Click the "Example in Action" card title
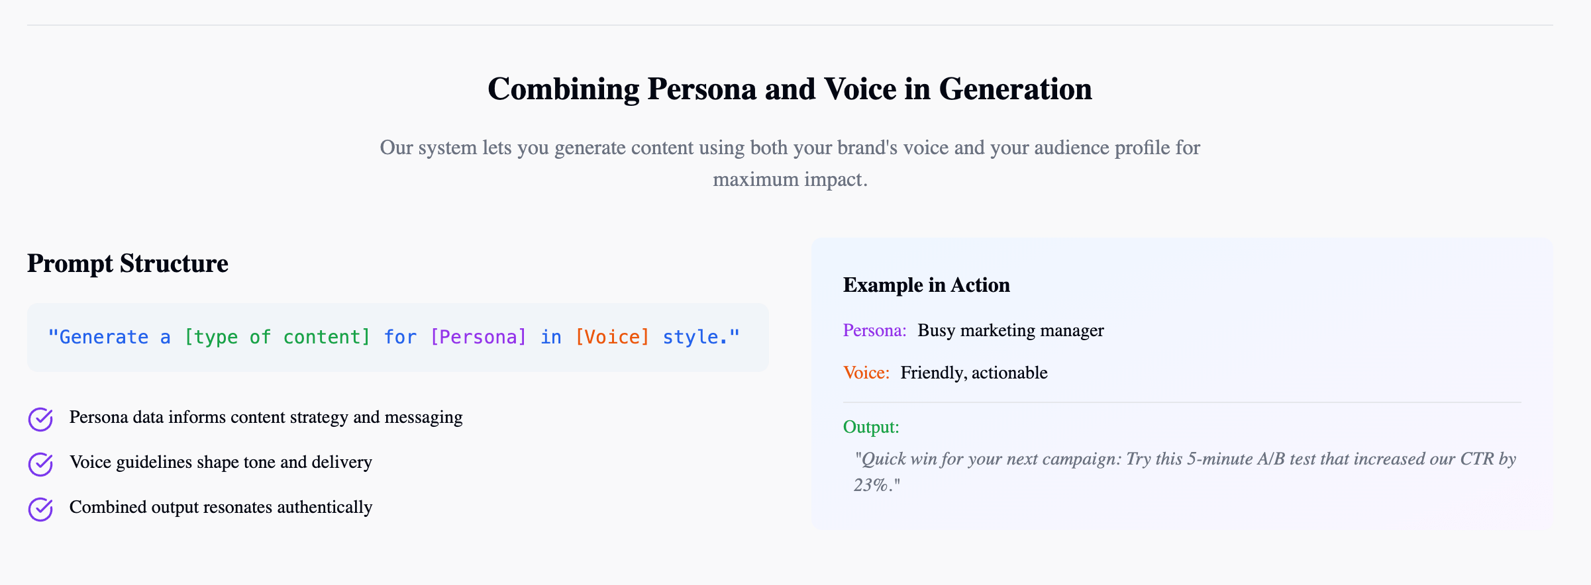This screenshot has height=585, width=1591. click(926, 285)
